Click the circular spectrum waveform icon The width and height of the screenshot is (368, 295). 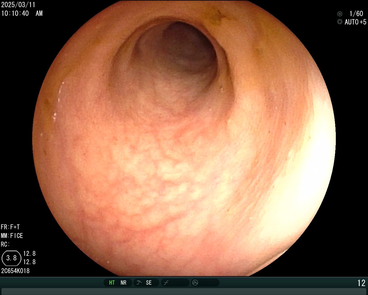[195, 283]
